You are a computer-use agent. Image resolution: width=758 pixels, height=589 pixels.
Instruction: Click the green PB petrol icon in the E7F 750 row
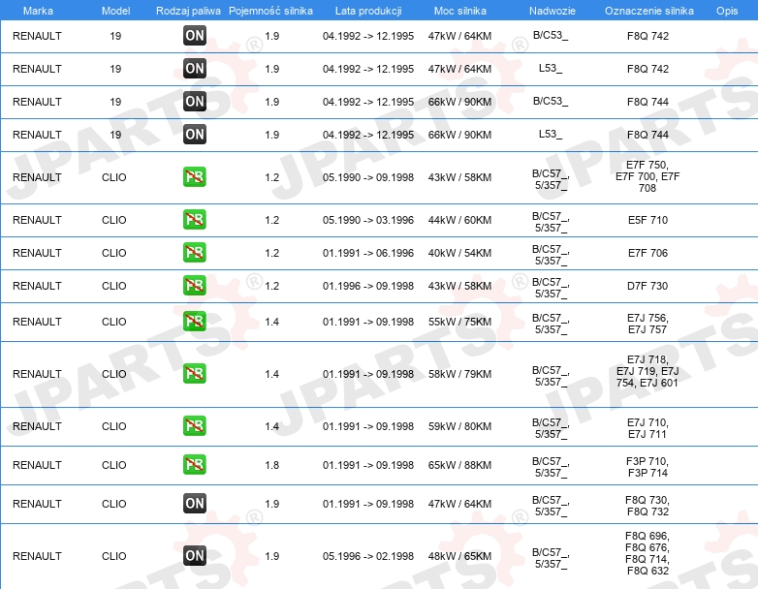coord(195,177)
